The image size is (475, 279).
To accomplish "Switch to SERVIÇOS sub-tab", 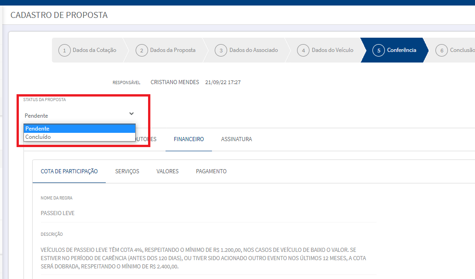I will [127, 171].
